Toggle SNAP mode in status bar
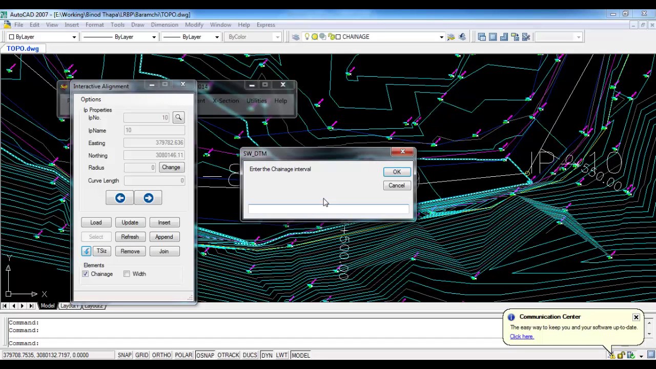 125,355
